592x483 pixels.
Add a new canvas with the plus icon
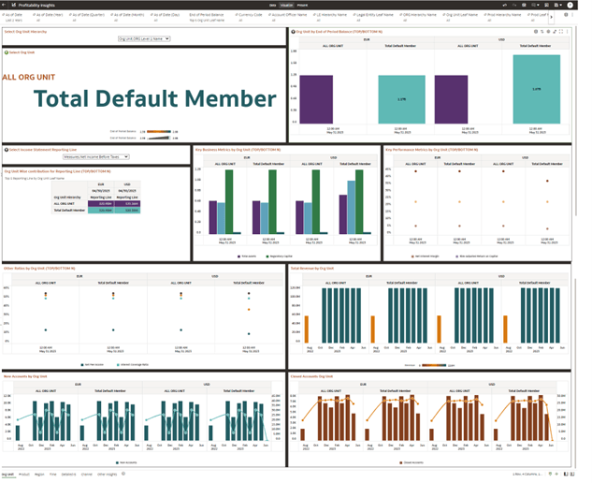click(123, 474)
